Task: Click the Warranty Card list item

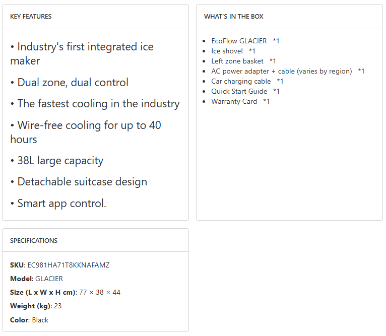Action: tap(240, 101)
